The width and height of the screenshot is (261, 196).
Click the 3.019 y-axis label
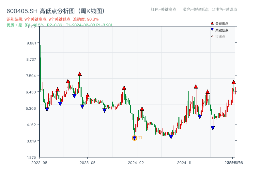click(x=31, y=141)
